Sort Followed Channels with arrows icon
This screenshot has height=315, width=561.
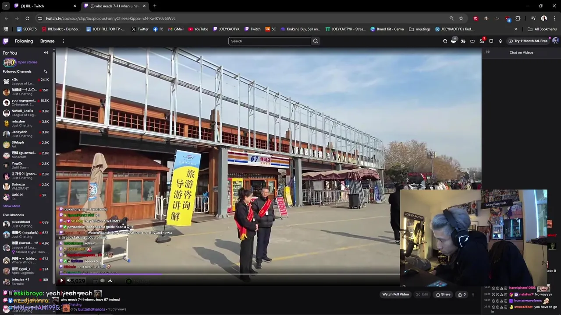45,71
